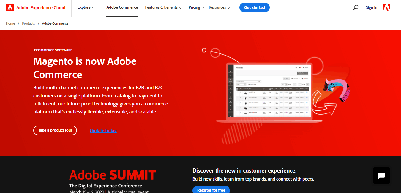Screen dimensions: 401x193
Task: Go to Home breadcrumb
Action: click(10, 23)
